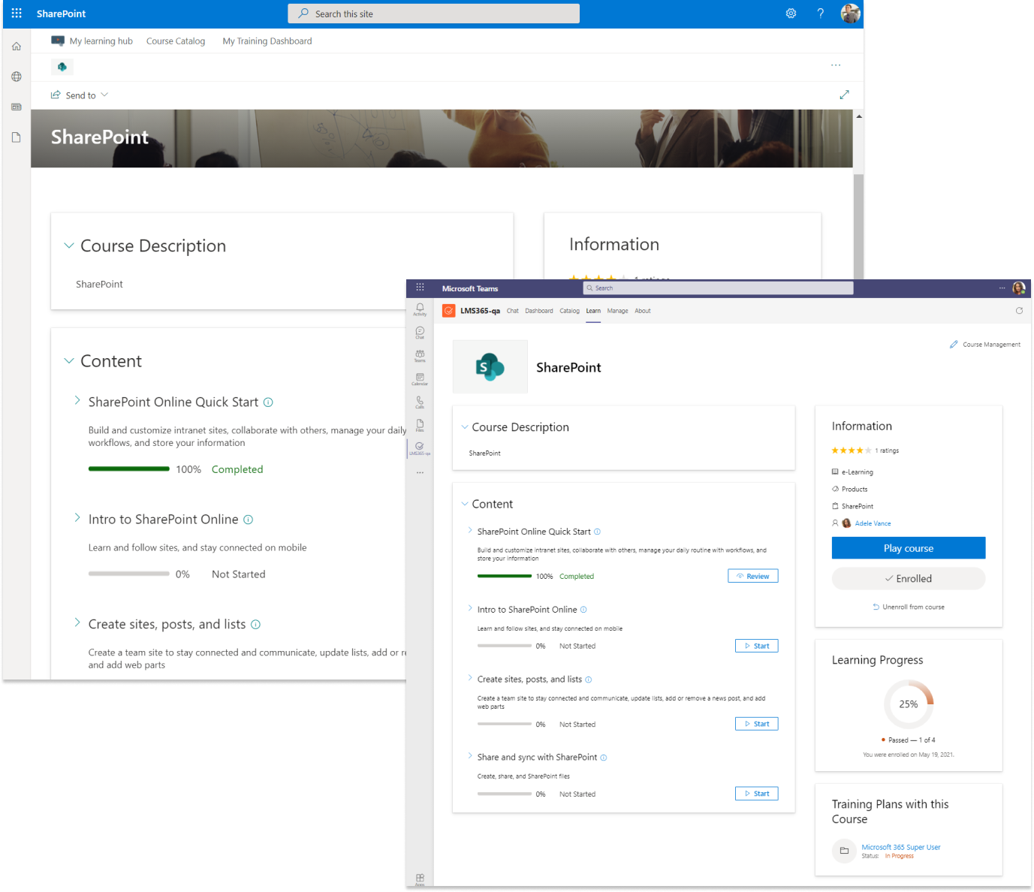Click the Enrolled status button
The width and height of the screenshot is (1034, 892).
908,579
